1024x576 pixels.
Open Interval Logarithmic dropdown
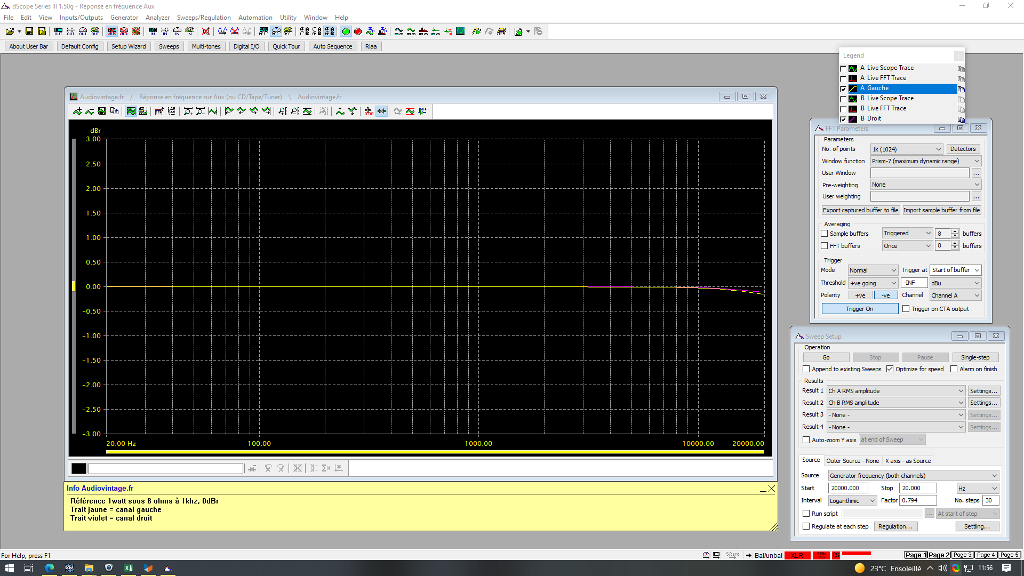click(852, 501)
